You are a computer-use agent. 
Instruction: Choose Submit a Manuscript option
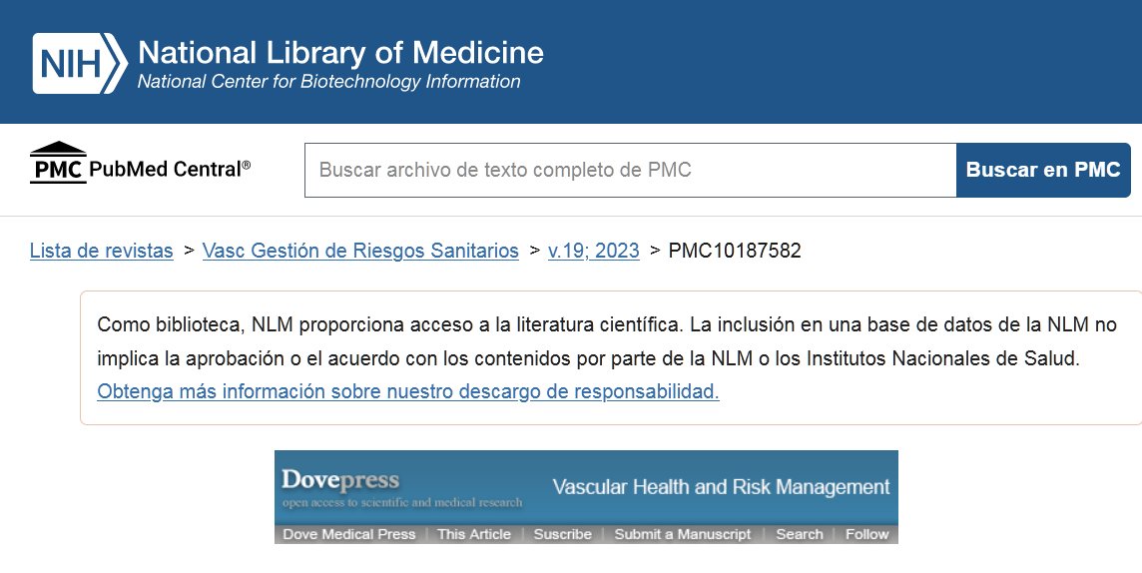coord(683,534)
